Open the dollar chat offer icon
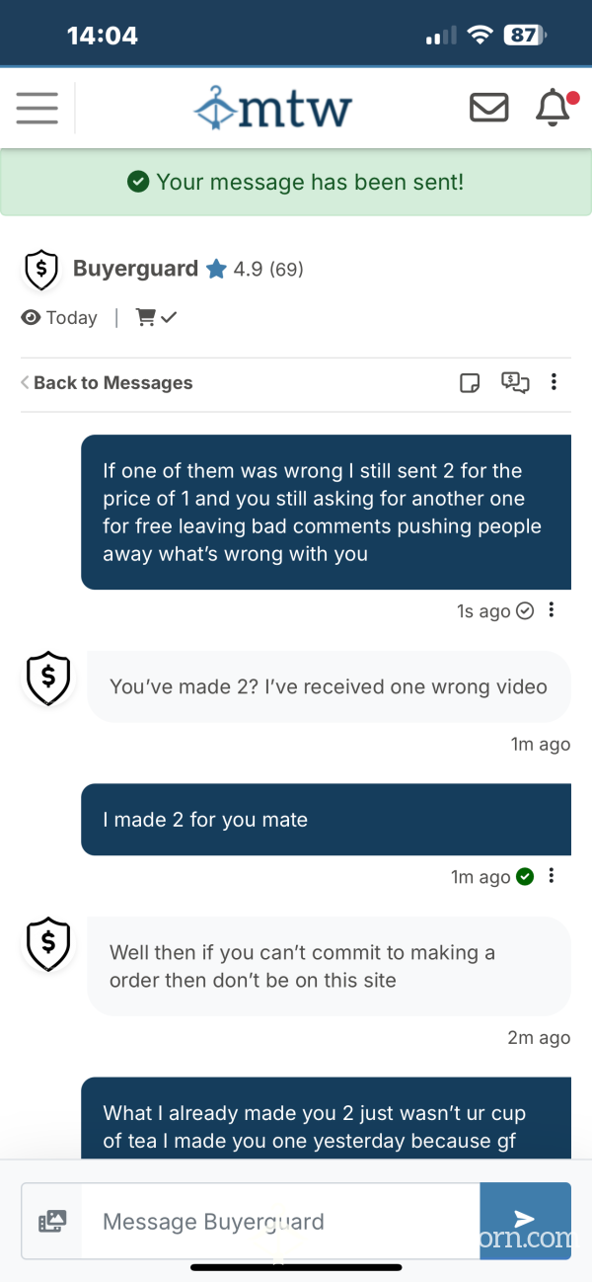 coord(515,382)
